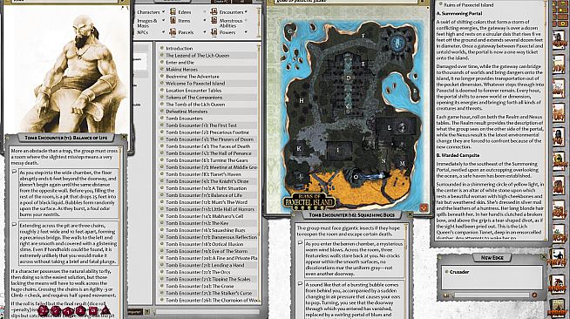
Task: Click link icon beside Crusader in New Edge
Action: [446, 272]
